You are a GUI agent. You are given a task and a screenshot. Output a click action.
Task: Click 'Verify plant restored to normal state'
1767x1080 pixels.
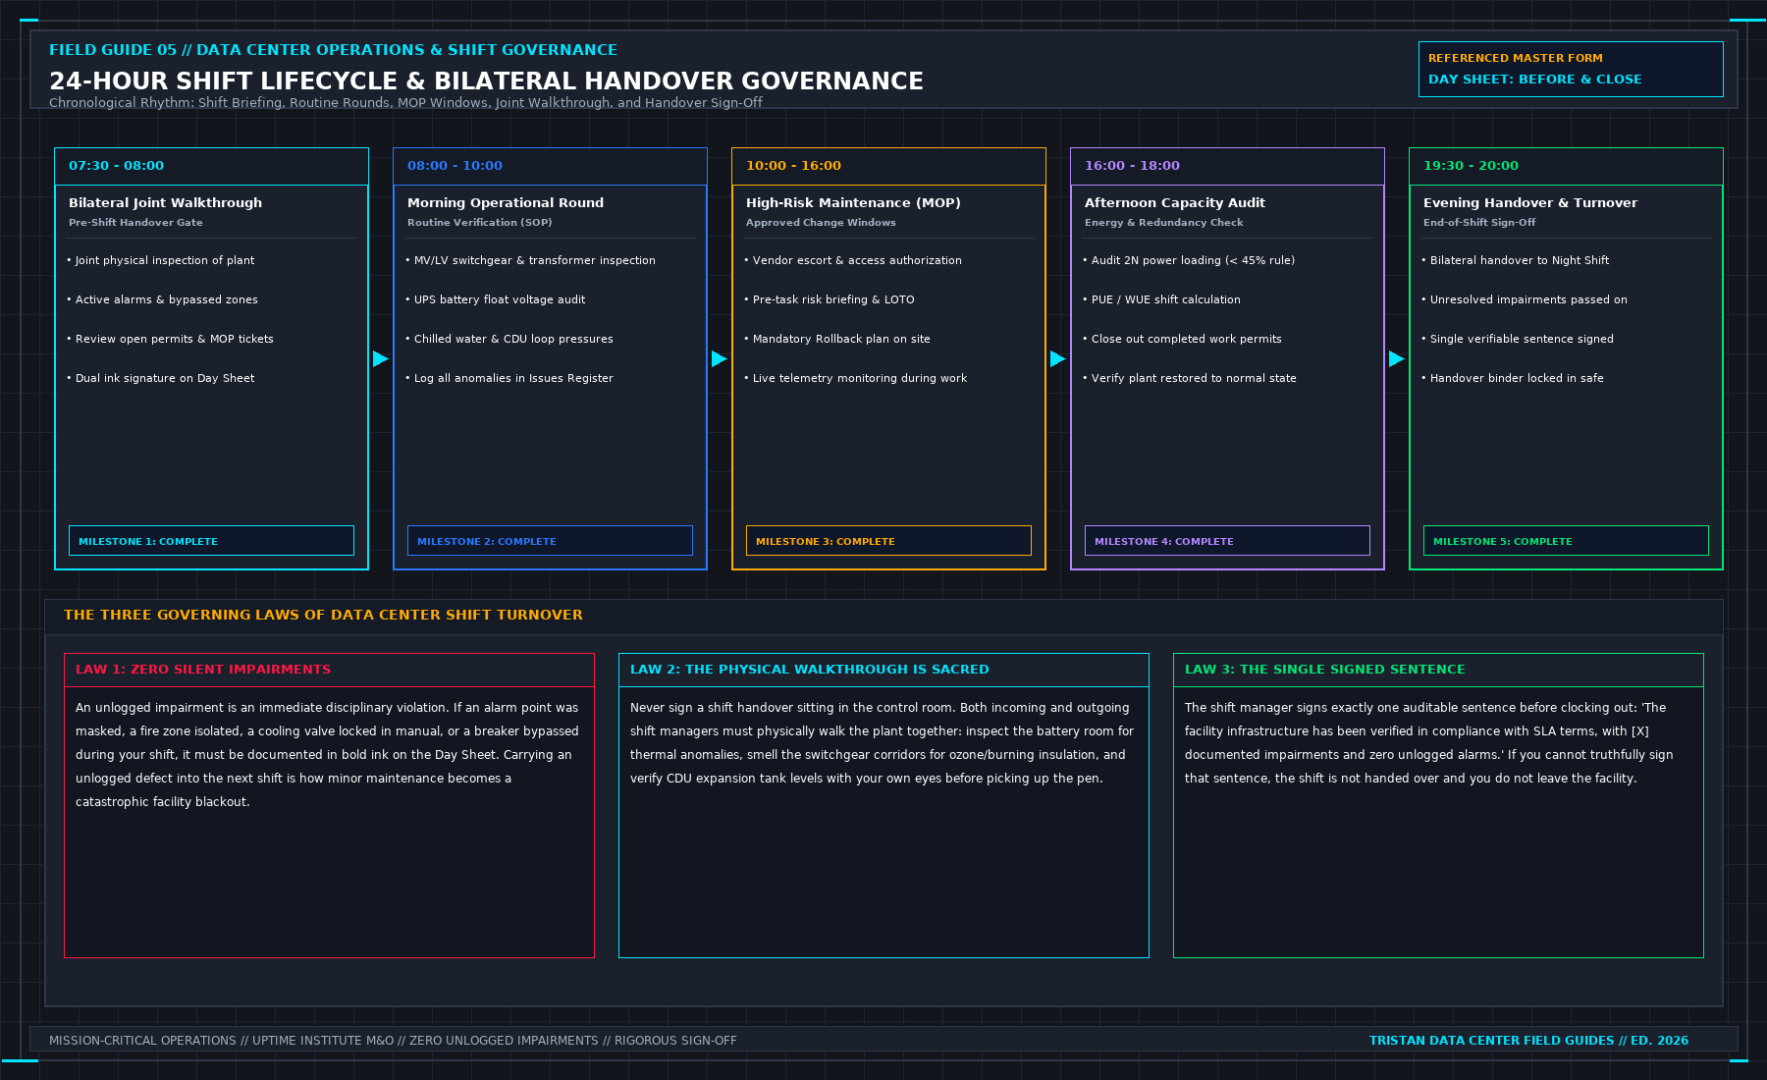tap(1190, 378)
